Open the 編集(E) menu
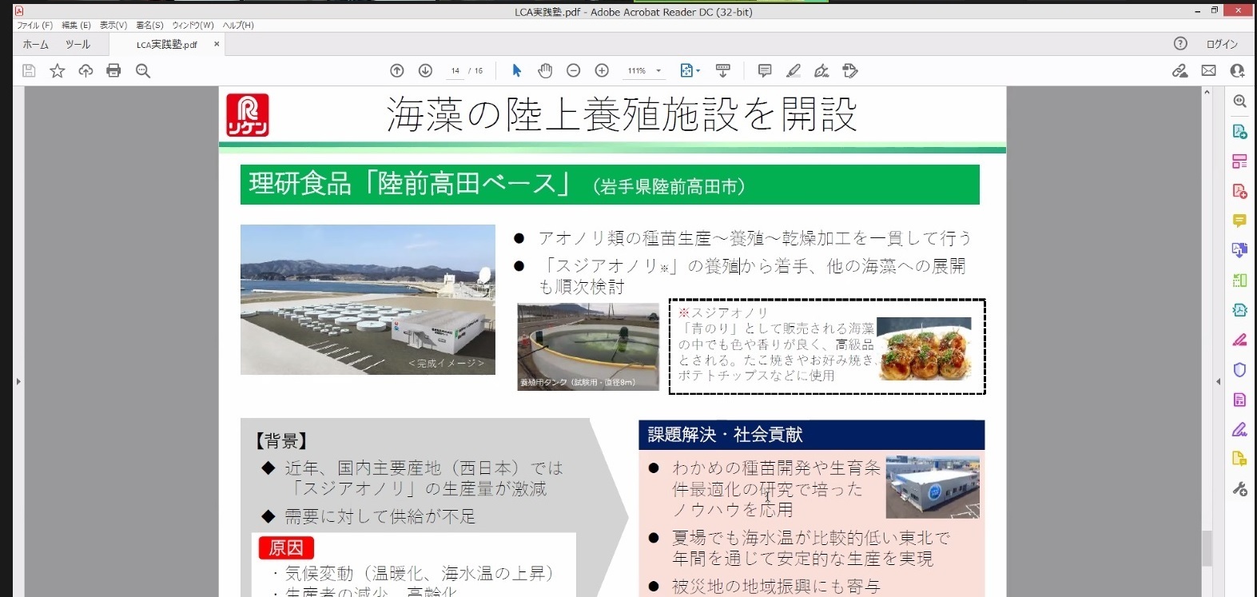The image size is (1257, 597). (76, 26)
